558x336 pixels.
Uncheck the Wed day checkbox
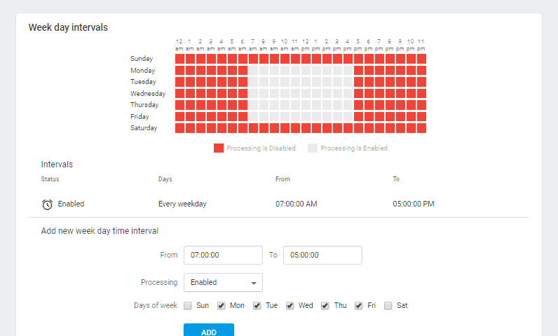coord(290,306)
